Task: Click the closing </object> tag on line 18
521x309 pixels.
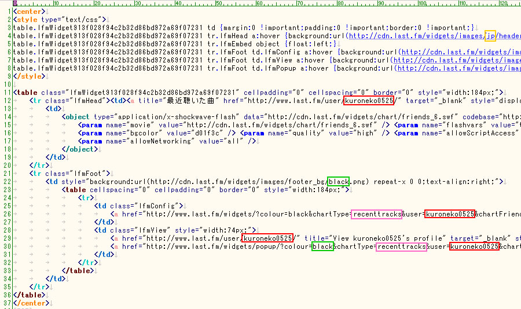Action: [80, 149]
